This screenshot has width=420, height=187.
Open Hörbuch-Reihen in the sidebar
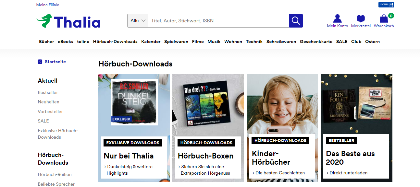tap(55, 174)
